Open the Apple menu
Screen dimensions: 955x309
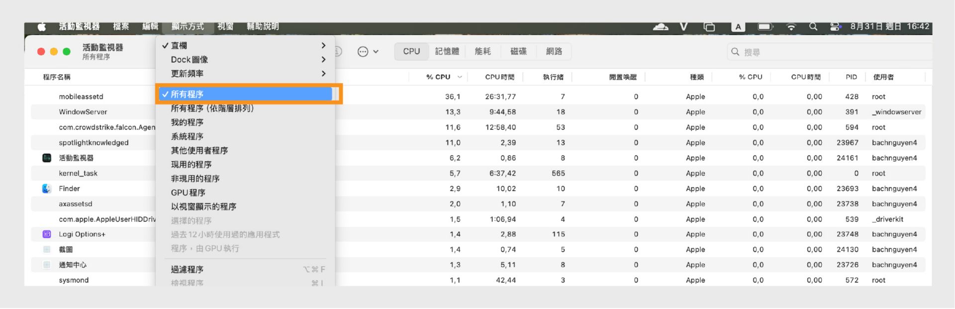click(x=42, y=27)
